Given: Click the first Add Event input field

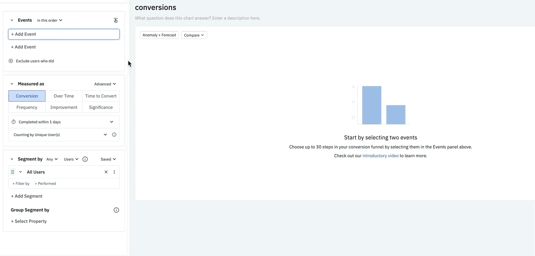Looking at the screenshot, I should 64,34.
